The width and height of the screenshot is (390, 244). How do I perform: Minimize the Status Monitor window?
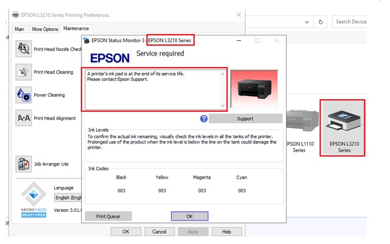coord(239,40)
